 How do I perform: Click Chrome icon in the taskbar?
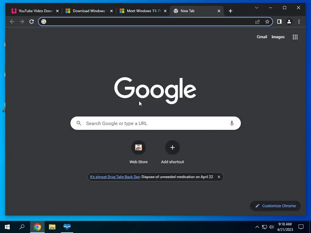(x=37, y=227)
